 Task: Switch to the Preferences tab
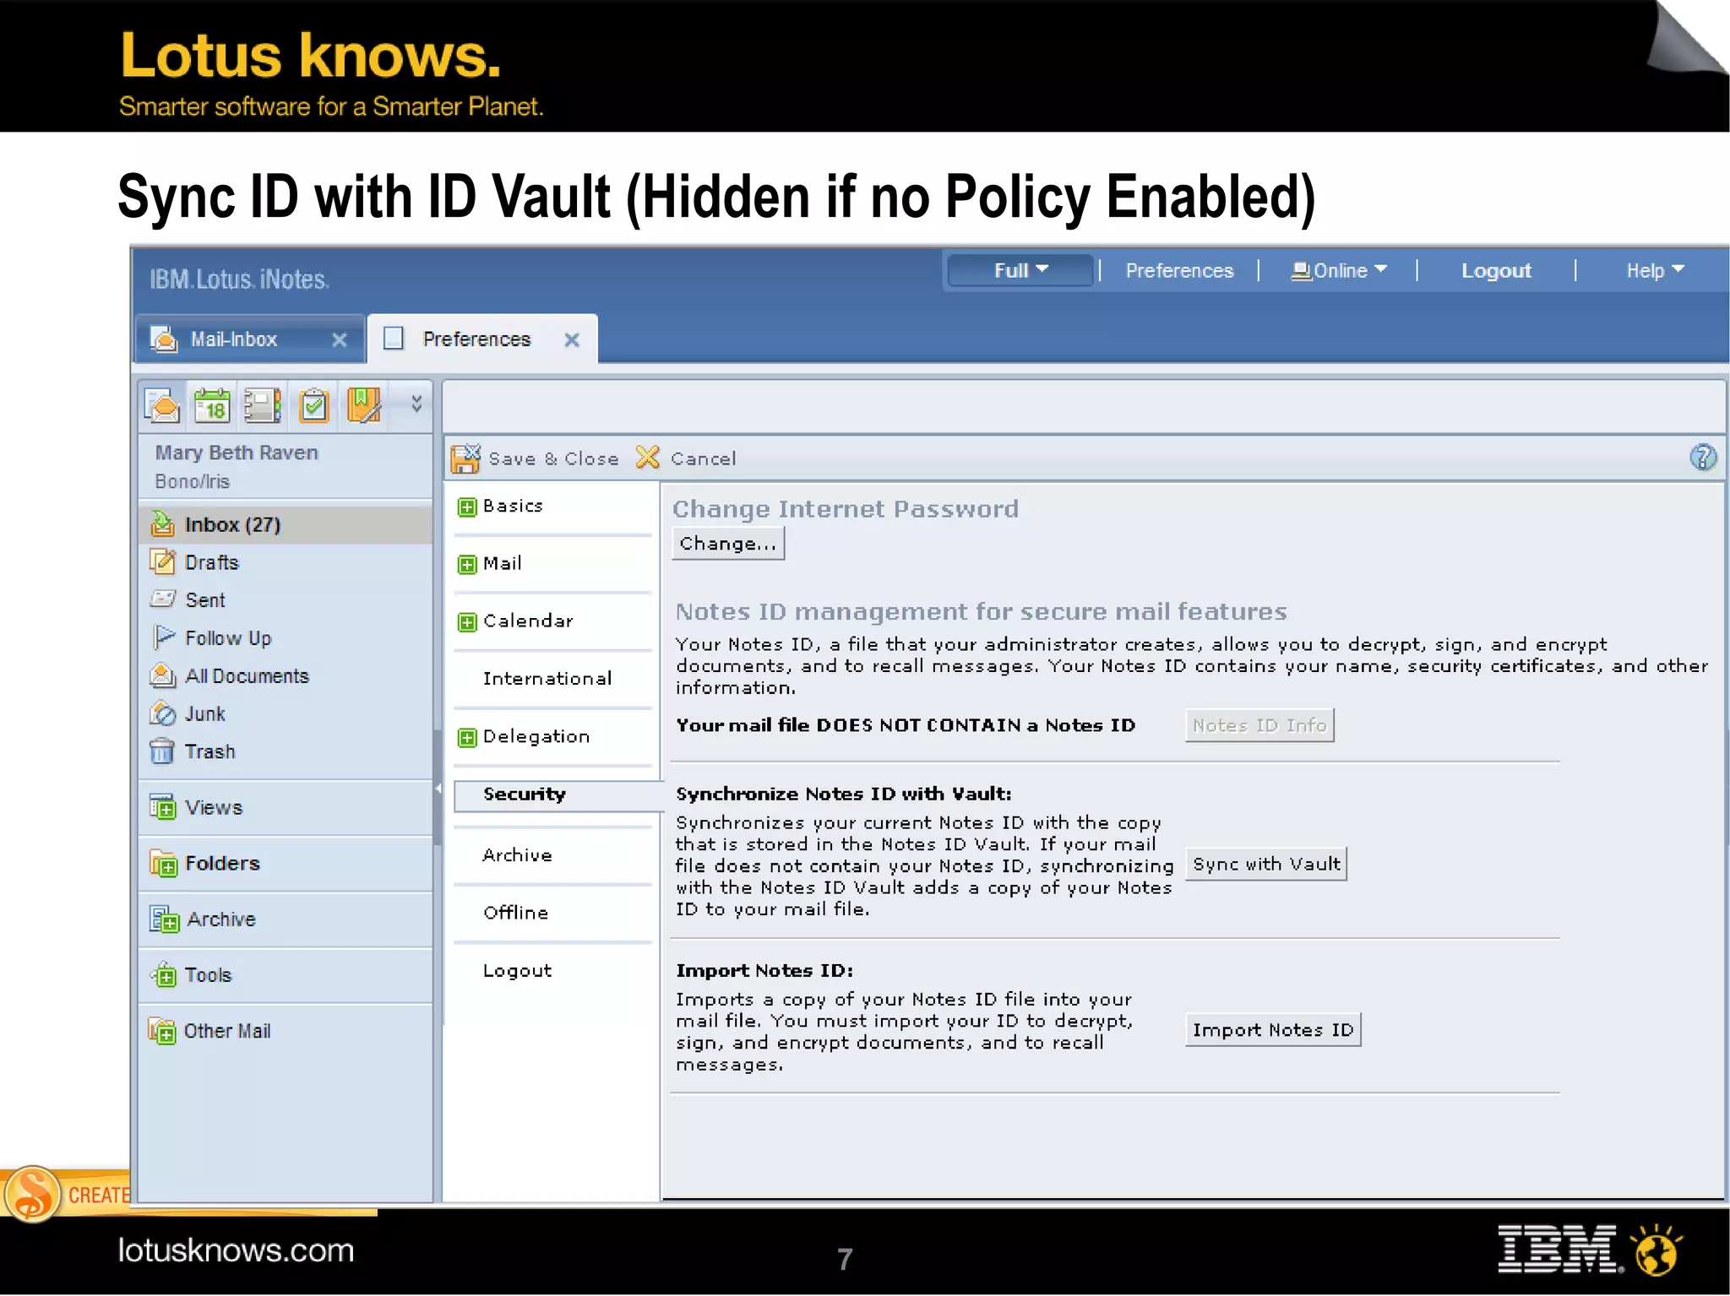click(483, 339)
